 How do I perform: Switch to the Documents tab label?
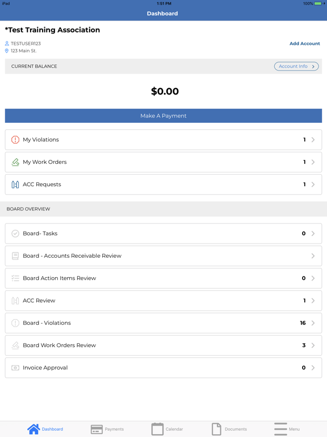pyautogui.click(x=236, y=429)
